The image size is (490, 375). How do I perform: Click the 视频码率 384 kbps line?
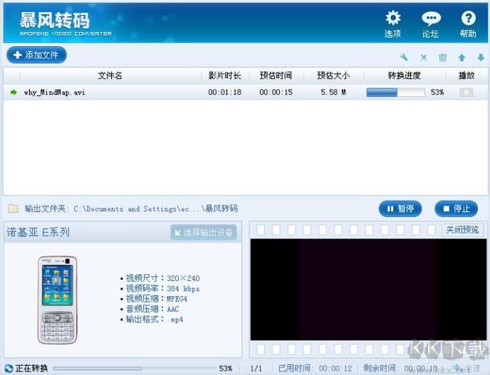tap(160, 288)
